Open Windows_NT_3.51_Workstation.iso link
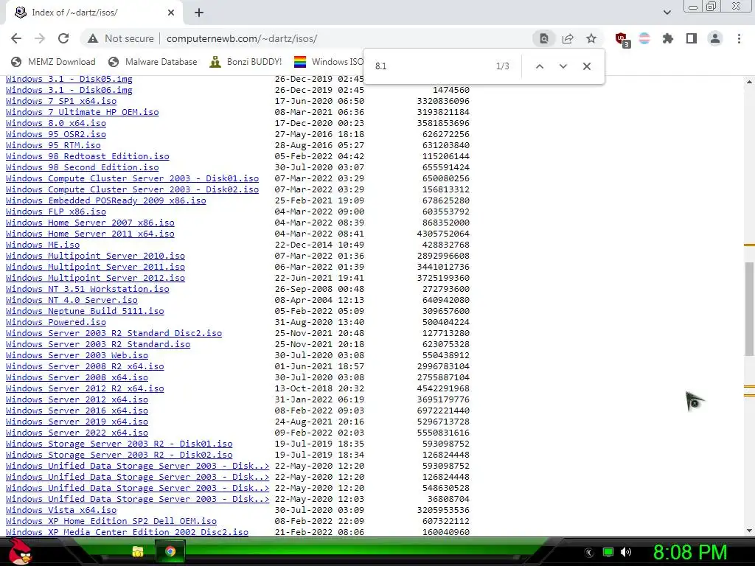The height and width of the screenshot is (566, 755). (x=88, y=289)
